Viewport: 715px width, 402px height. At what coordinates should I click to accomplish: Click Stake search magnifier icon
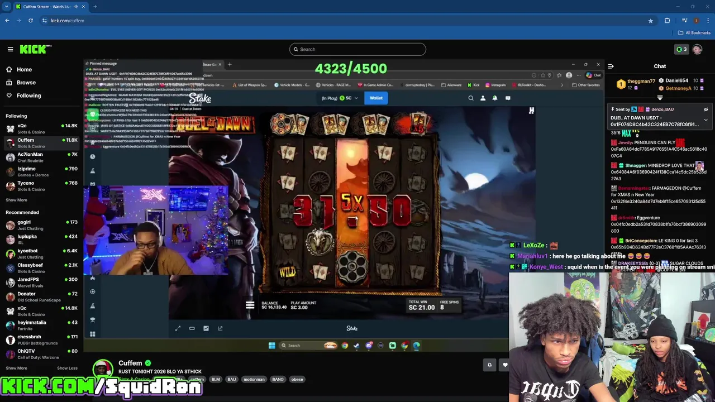[471, 98]
